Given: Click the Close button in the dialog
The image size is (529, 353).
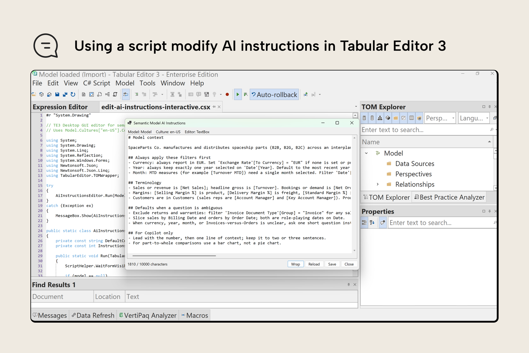Looking at the screenshot, I should 349,264.
